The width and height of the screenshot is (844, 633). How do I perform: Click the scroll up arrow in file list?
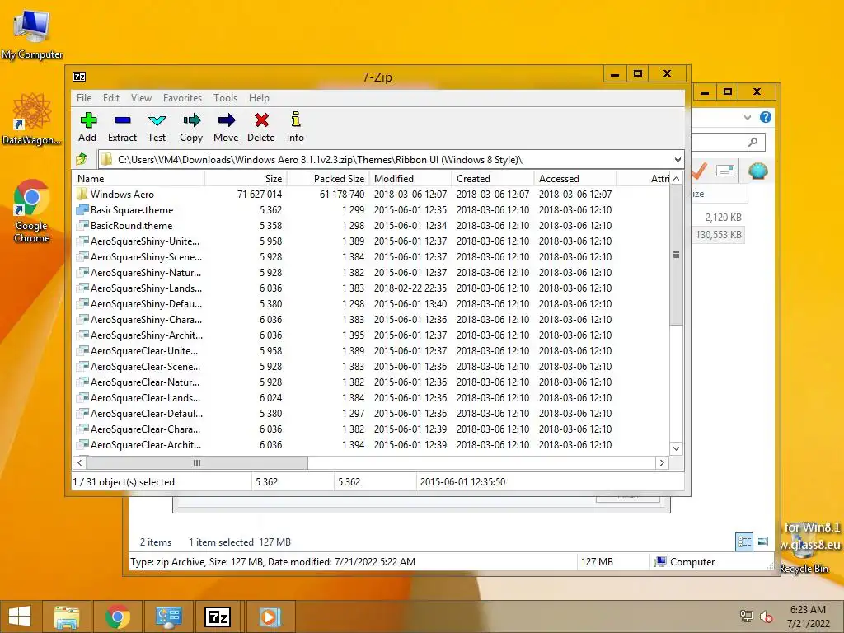pos(676,179)
